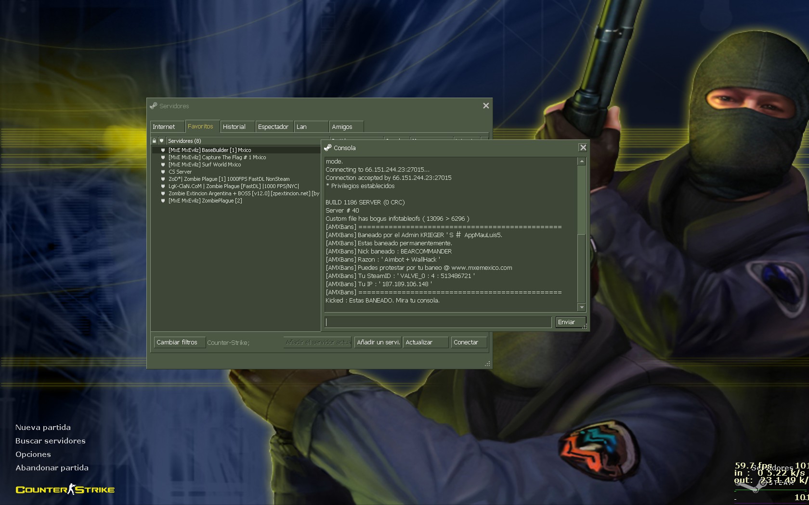Click shield icon next to CS Server
The image size is (809, 505).
point(163,172)
